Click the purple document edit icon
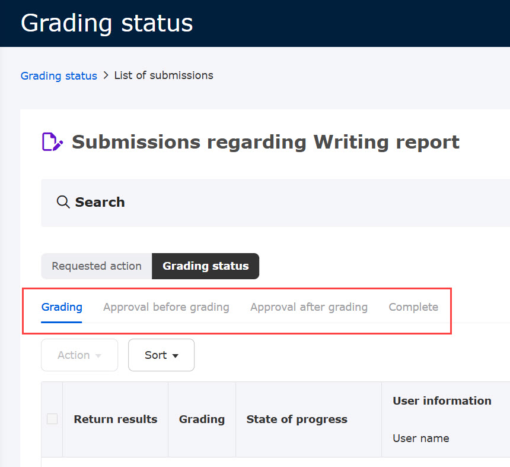The image size is (510, 467). pyautogui.click(x=52, y=142)
